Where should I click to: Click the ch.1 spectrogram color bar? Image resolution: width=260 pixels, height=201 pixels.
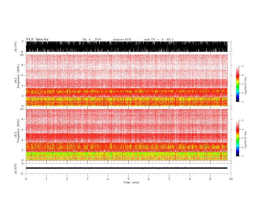(237, 84)
